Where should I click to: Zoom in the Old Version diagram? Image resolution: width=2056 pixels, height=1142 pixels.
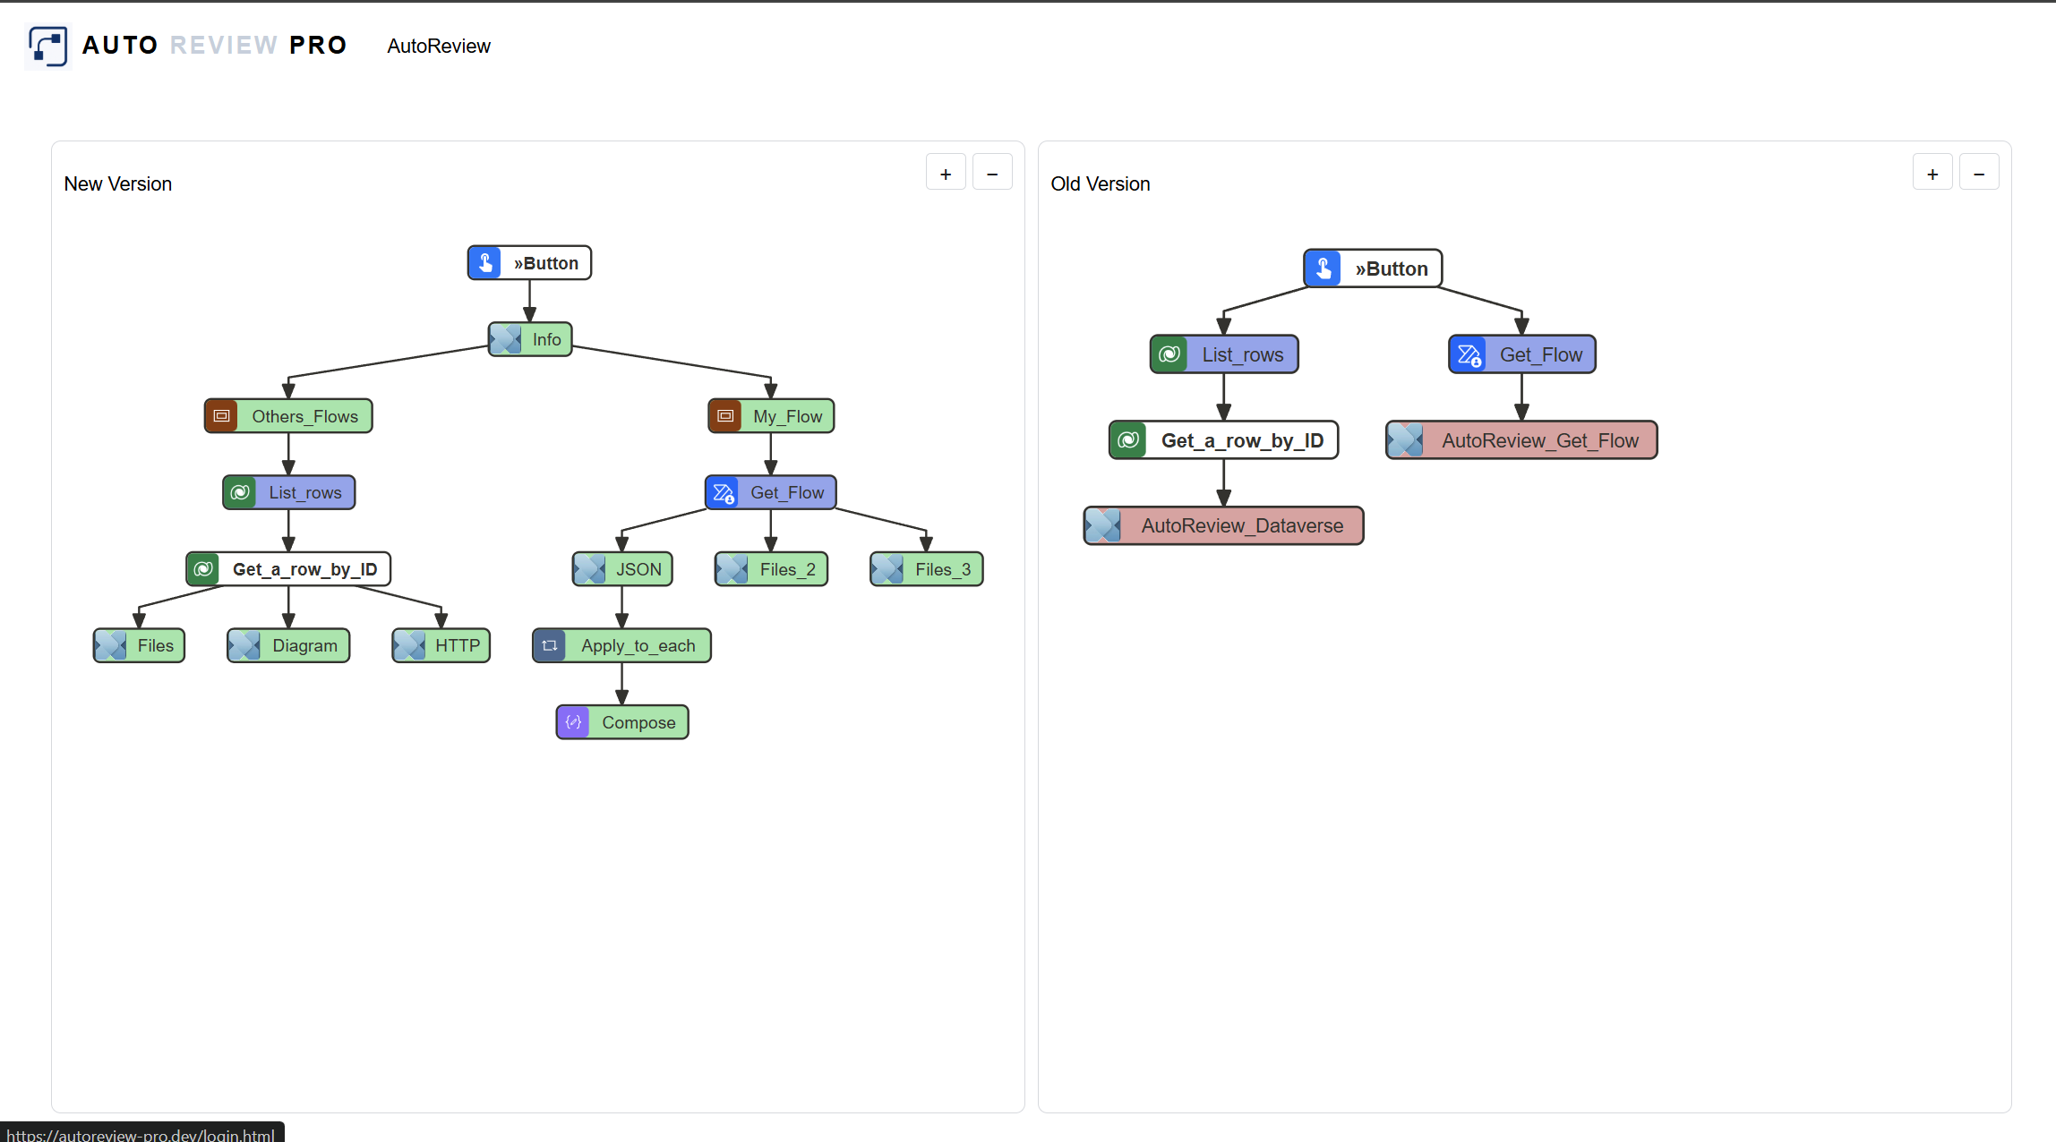coord(1932,174)
